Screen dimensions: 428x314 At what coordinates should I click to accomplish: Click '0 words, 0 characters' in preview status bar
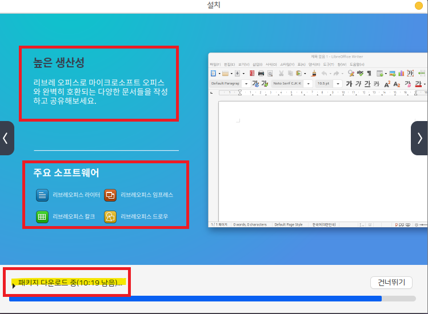click(x=250, y=225)
